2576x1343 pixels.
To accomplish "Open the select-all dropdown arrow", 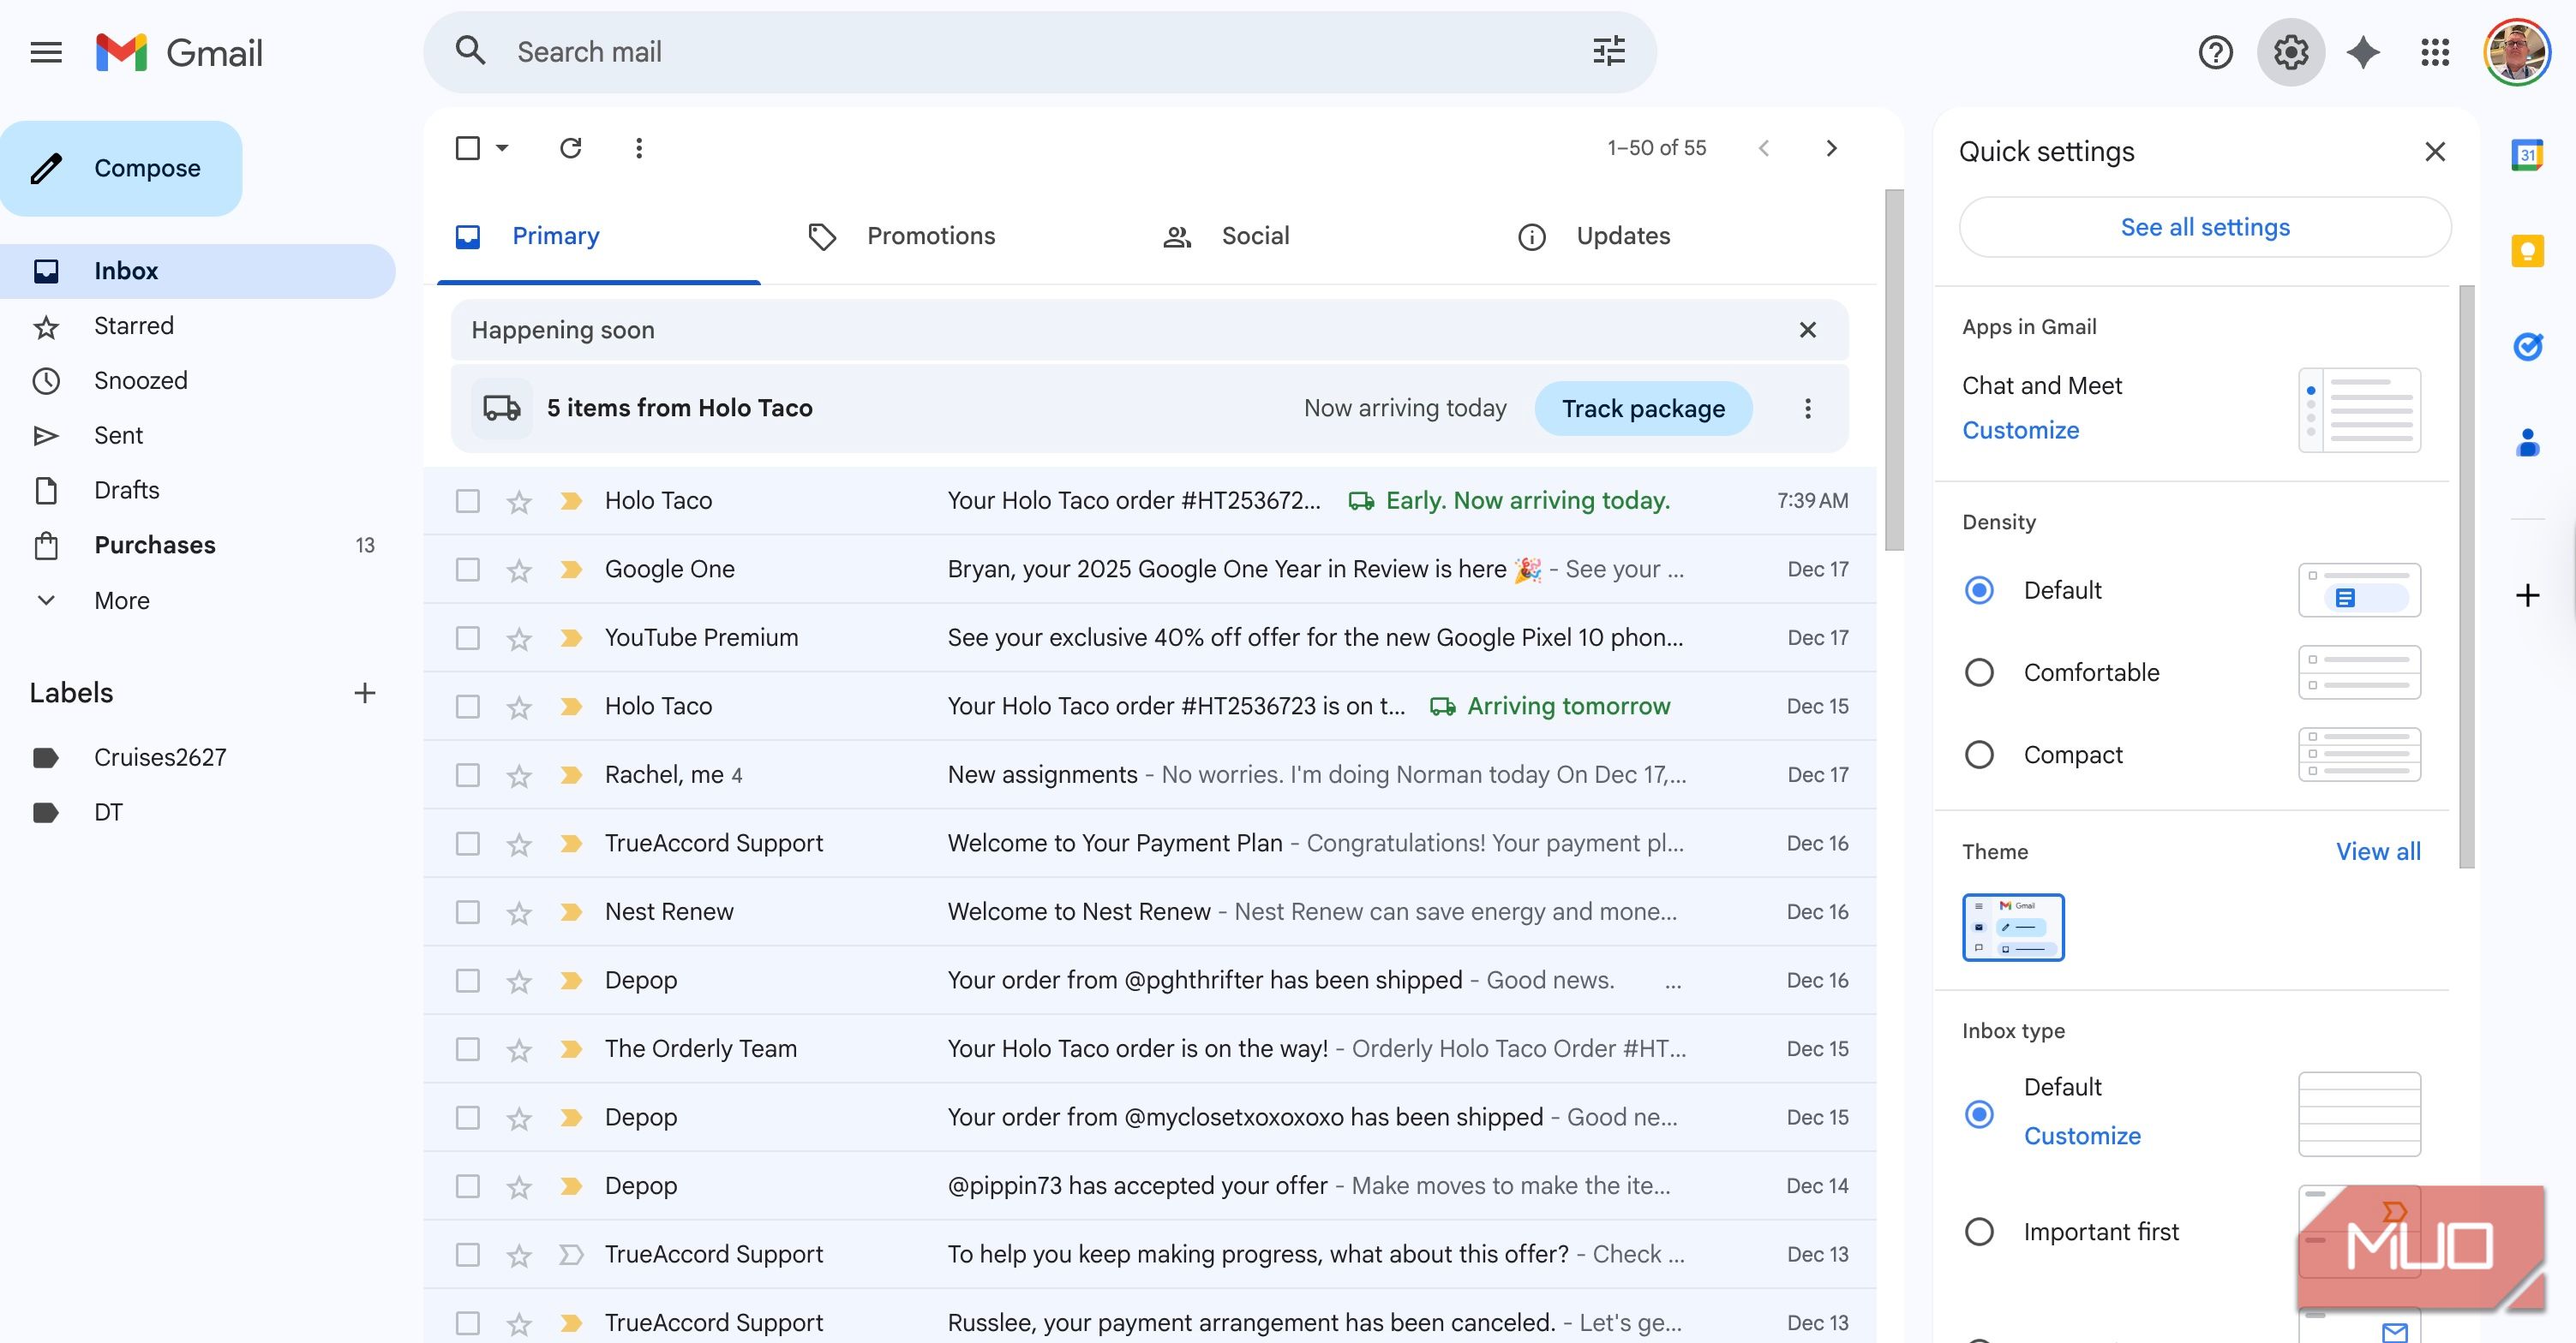I will click(502, 148).
